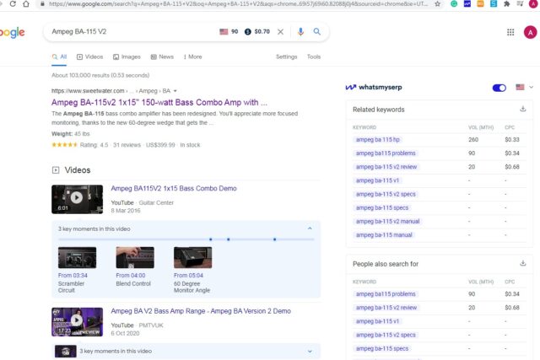Select the All results tab
Screen dimensions: 540x360
[x=59, y=56]
